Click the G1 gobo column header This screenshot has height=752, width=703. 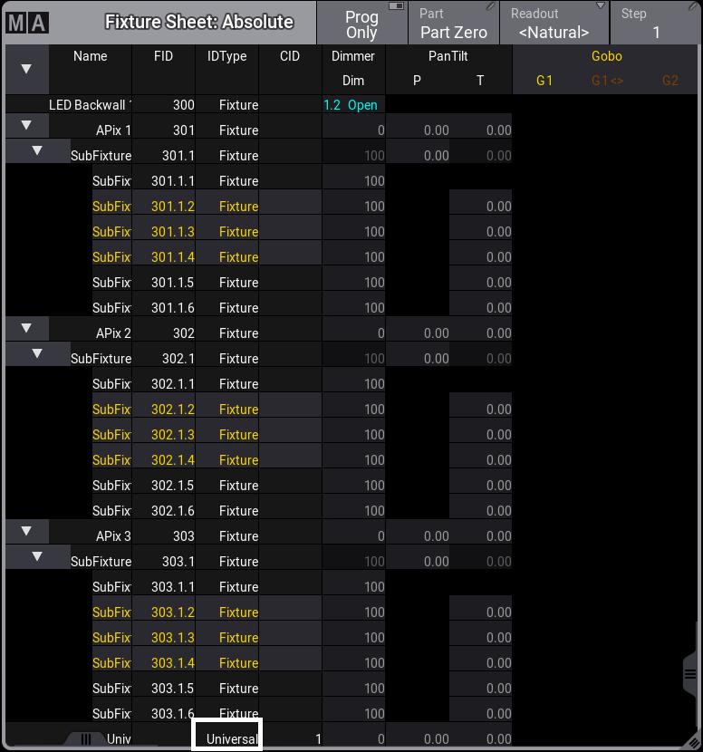[544, 81]
